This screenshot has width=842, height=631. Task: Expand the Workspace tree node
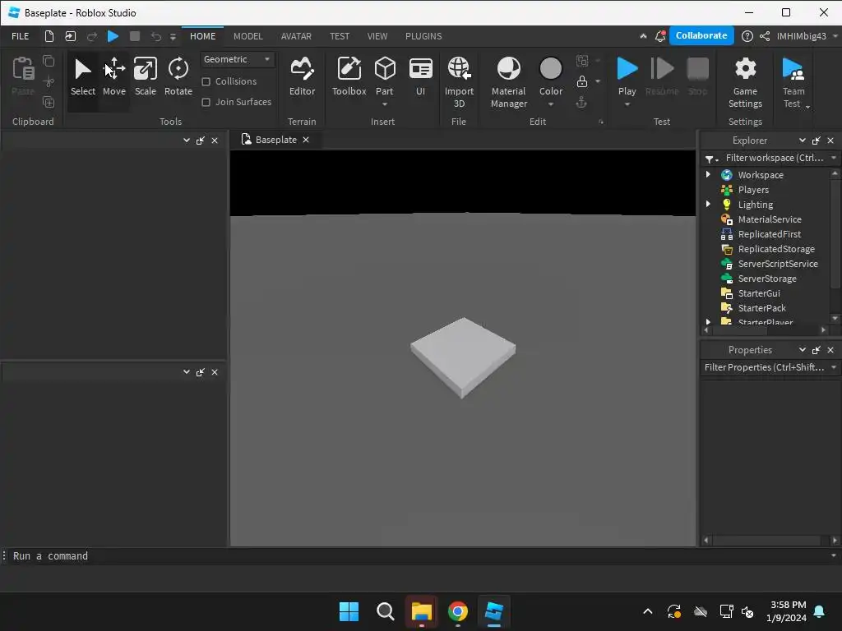click(x=708, y=174)
